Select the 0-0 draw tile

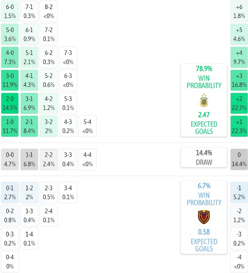[x=10, y=159]
